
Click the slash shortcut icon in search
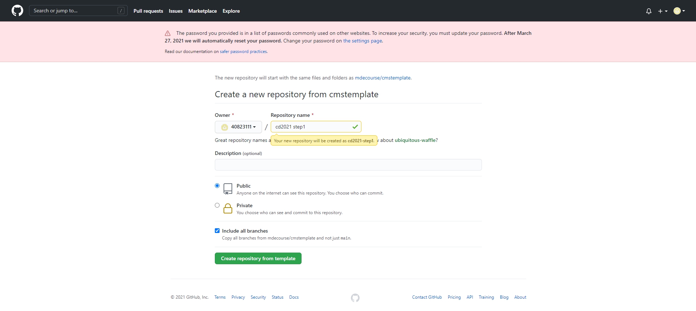click(121, 11)
